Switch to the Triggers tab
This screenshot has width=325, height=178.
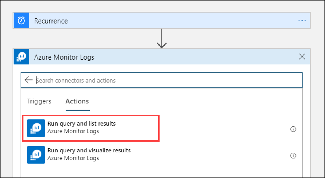coord(39,101)
